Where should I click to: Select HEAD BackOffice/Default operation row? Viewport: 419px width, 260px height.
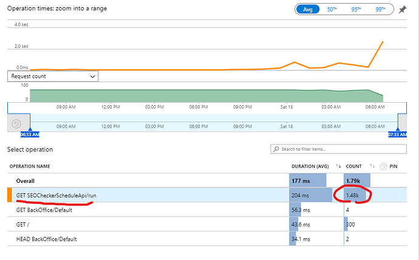pyautogui.click(x=48, y=239)
